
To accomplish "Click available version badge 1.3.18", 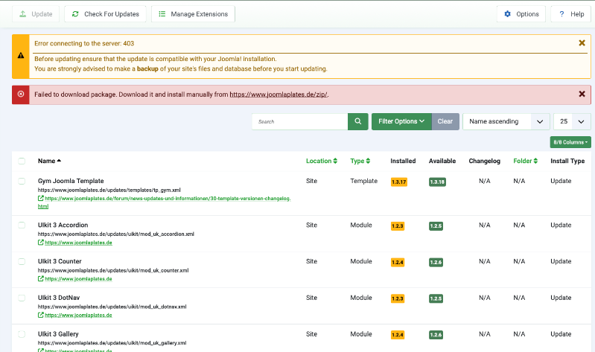I will (437, 182).
